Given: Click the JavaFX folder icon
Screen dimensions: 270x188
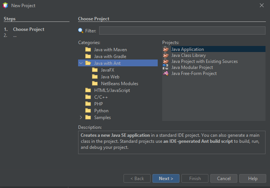Looking at the screenshot, I should tap(95, 70).
